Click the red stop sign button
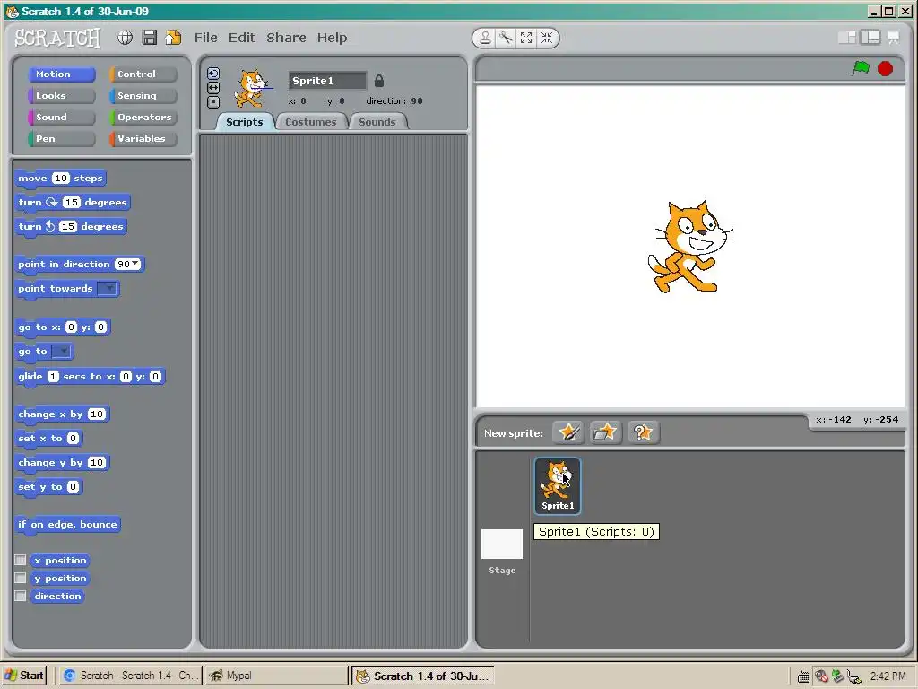 pos(885,68)
